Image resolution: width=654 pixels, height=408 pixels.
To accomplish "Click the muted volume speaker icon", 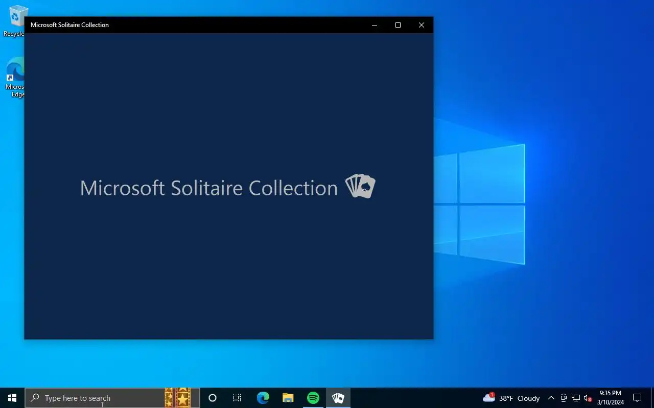I will 588,398.
